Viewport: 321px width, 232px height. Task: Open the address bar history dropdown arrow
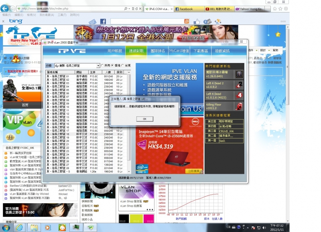point(129,8)
